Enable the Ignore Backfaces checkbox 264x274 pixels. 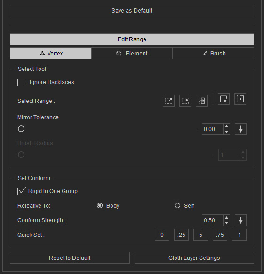point(21,82)
